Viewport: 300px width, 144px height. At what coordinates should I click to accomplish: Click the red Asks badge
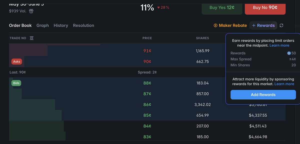point(17,62)
